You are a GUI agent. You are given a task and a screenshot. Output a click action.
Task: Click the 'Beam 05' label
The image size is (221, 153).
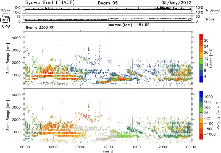108,3
